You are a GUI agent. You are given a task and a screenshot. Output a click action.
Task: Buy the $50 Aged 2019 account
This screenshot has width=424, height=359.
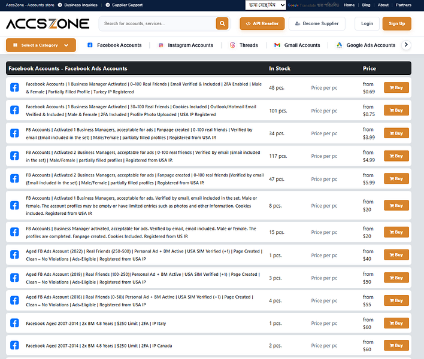click(396, 278)
